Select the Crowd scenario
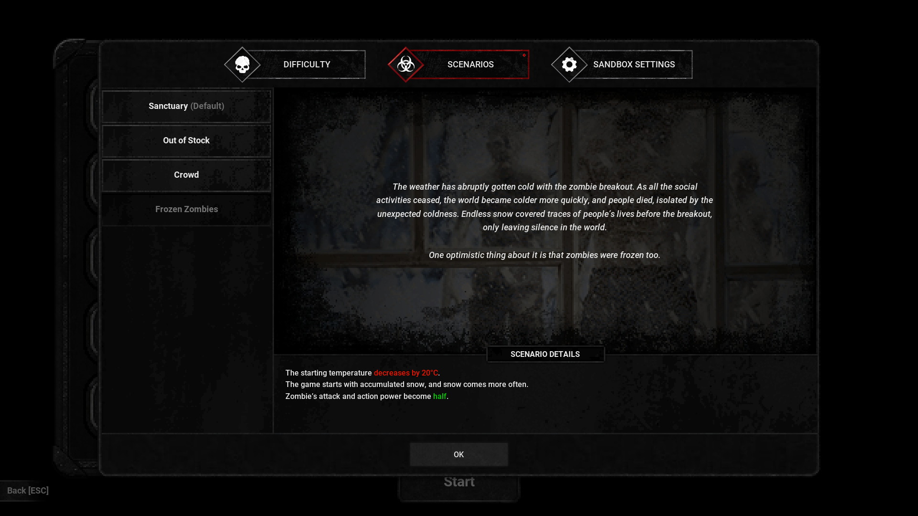This screenshot has height=516, width=918. pos(186,174)
